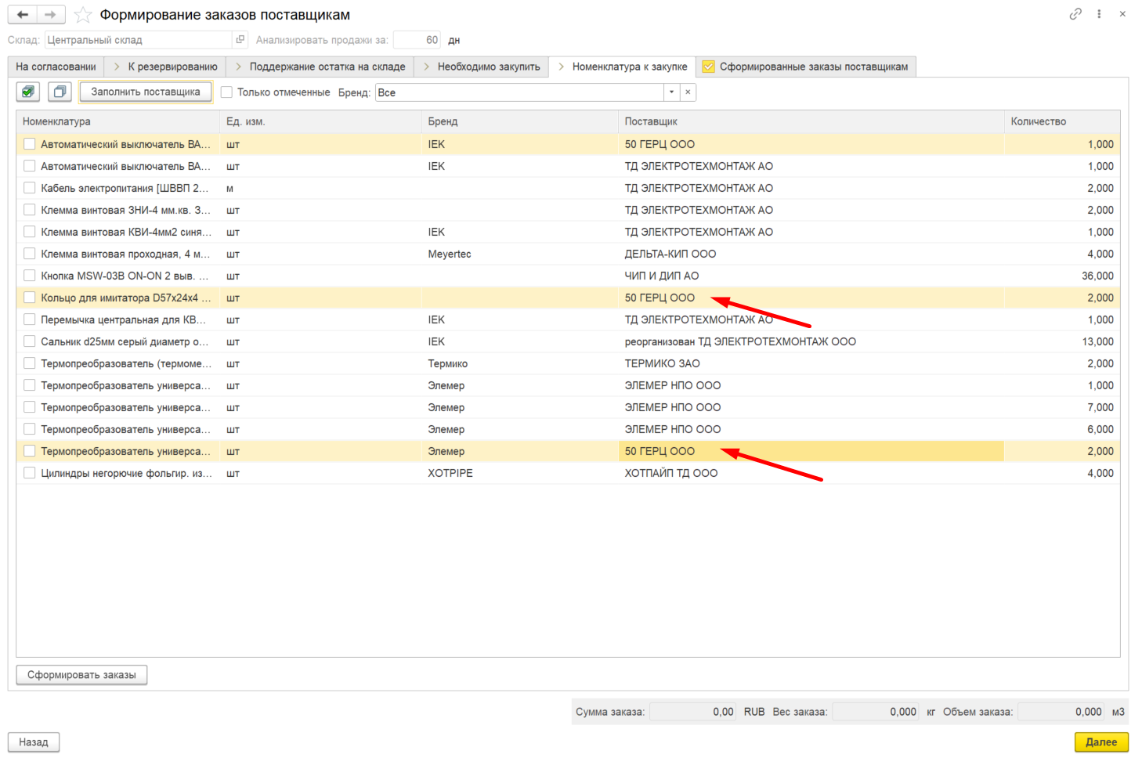The height and width of the screenshot is (758, 1142).
Task: Click Заполнить поставщика button
Action: click(x=146, y=92)
